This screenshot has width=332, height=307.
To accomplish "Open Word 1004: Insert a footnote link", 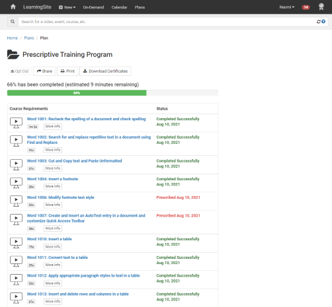I will click(52, 179).
